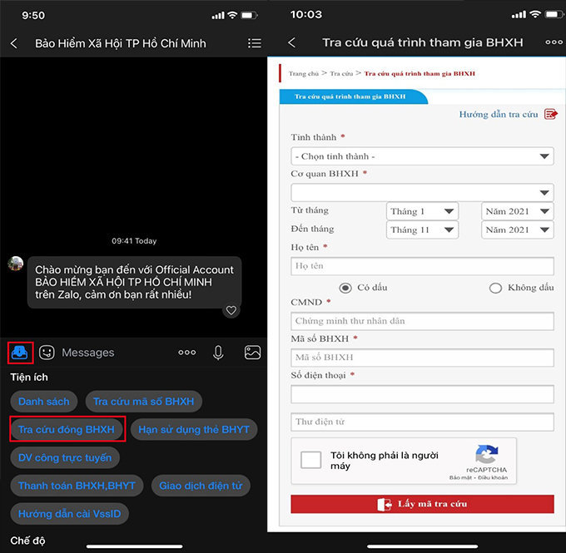Open the Đến tháng Năm 2021 dropdown
Image resolution: width=566 pixels, height=553 pixels.
517,230
